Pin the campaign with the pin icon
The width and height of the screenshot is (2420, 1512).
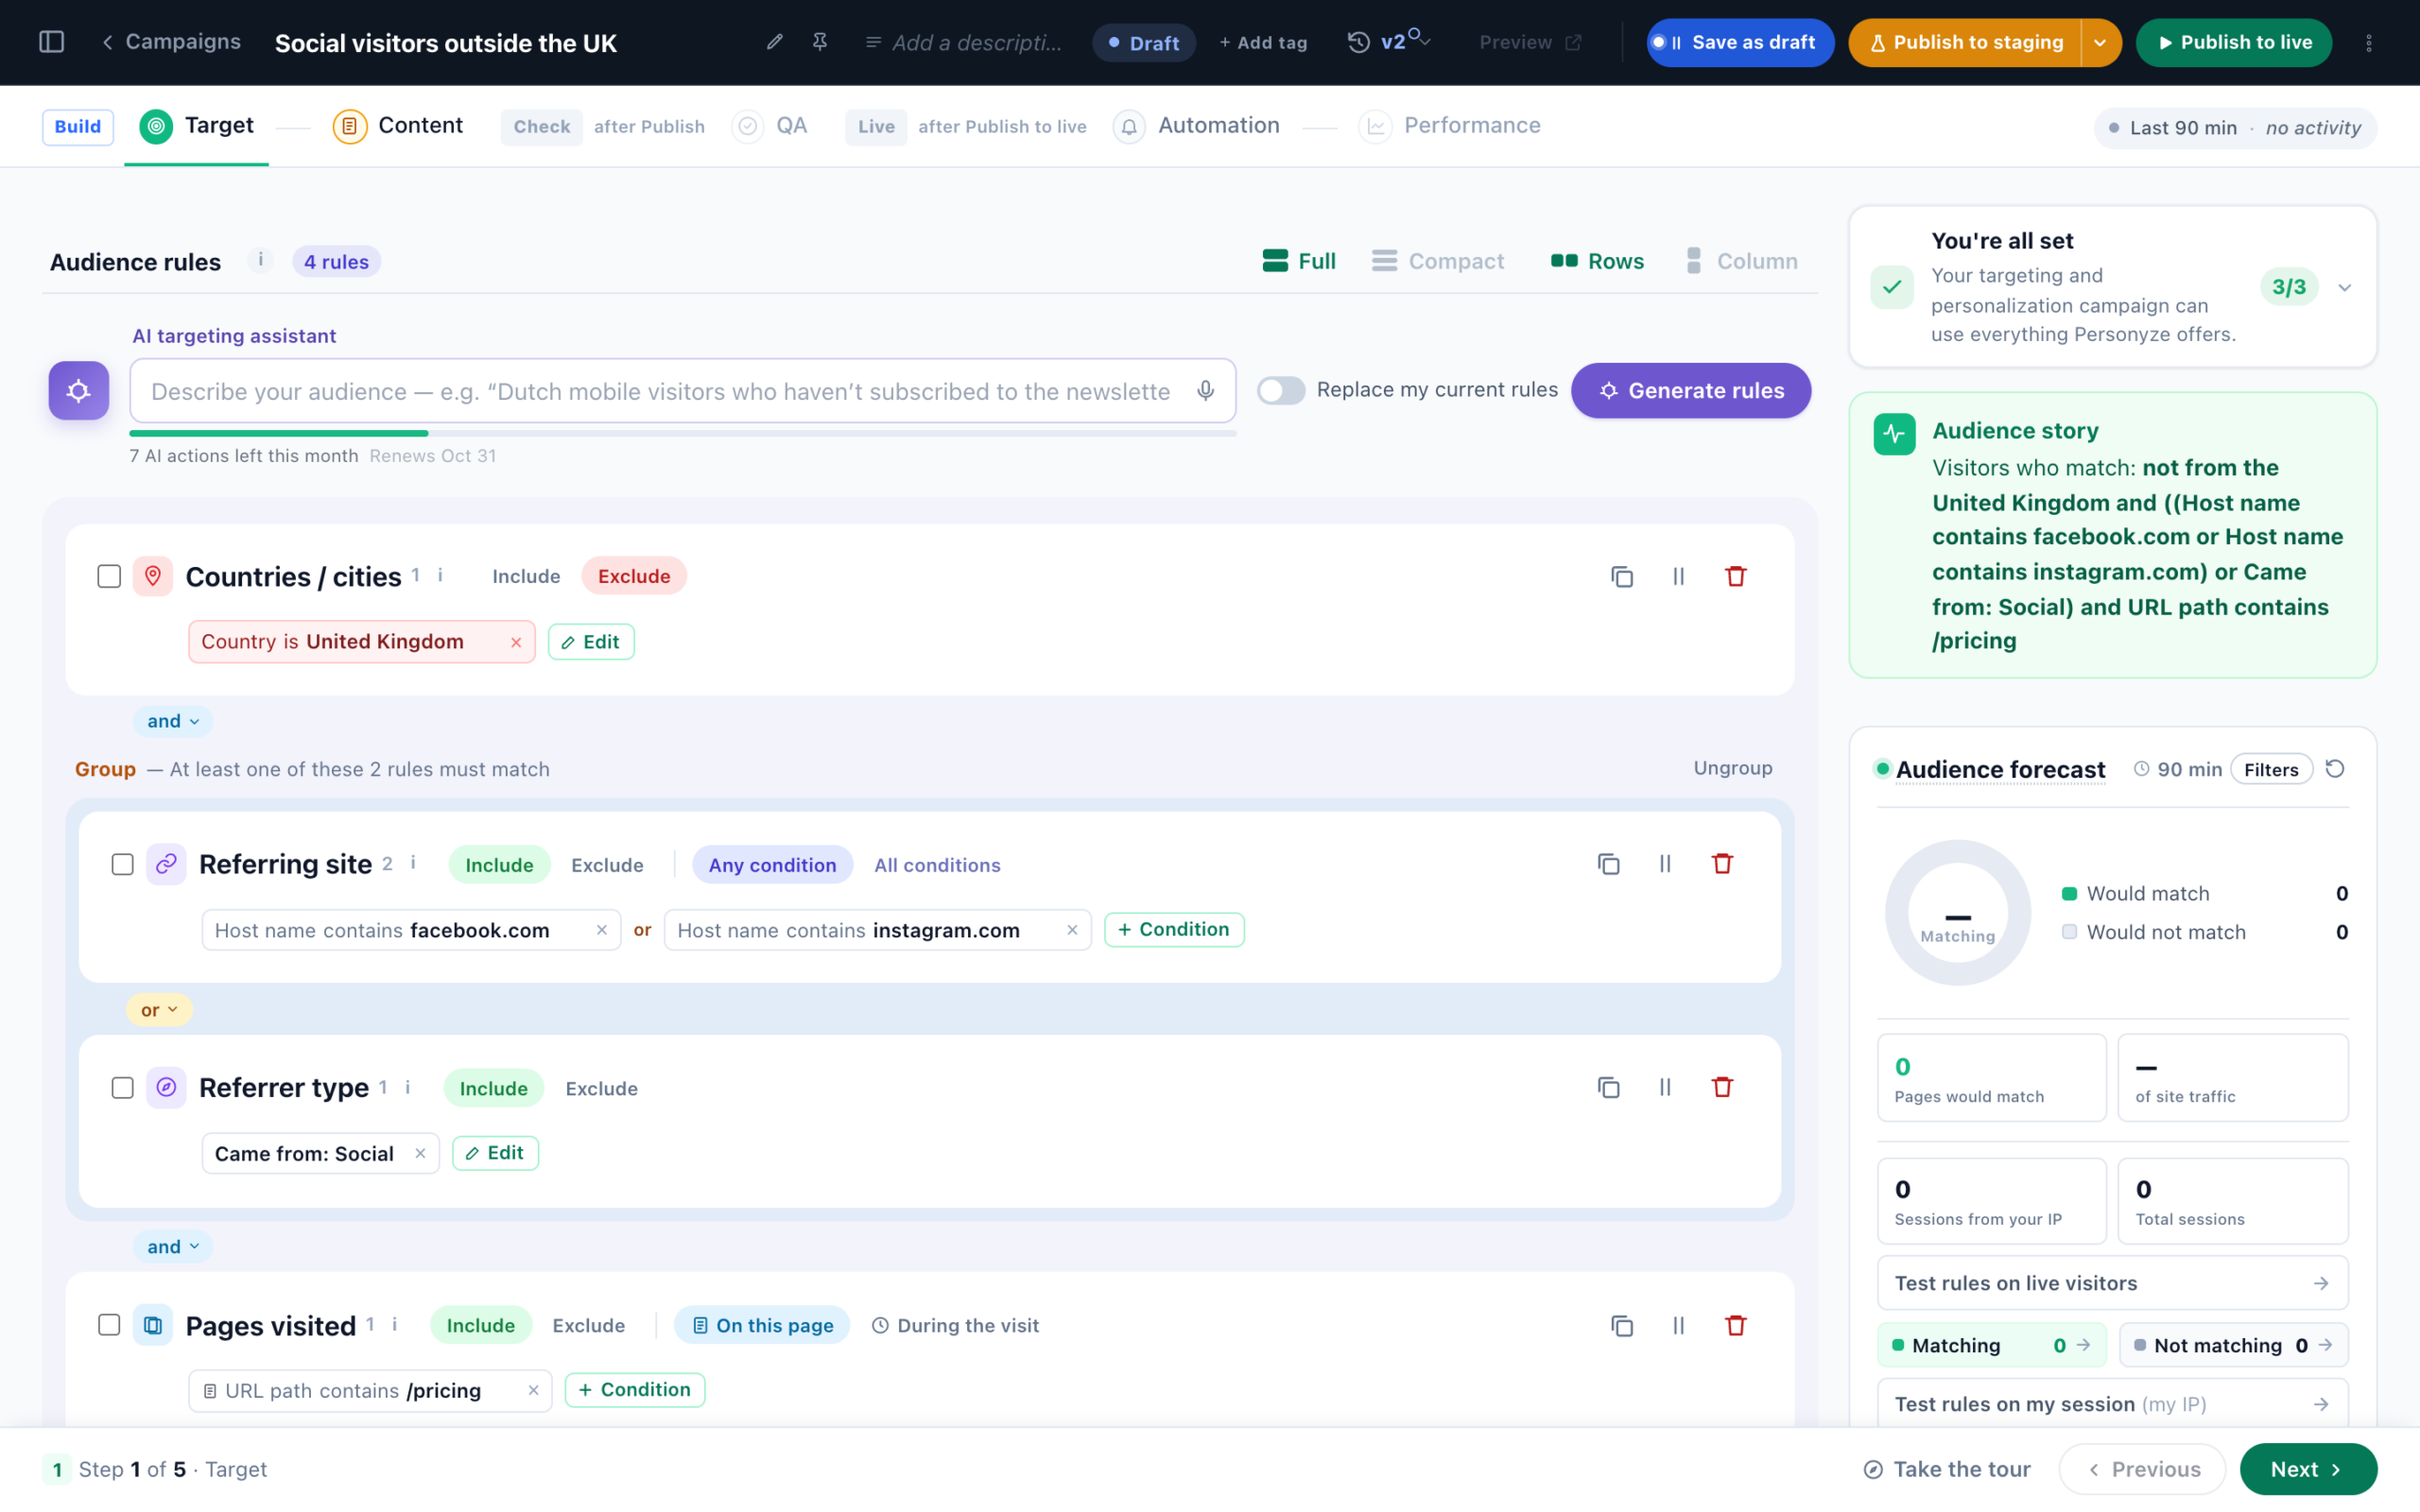820,42
